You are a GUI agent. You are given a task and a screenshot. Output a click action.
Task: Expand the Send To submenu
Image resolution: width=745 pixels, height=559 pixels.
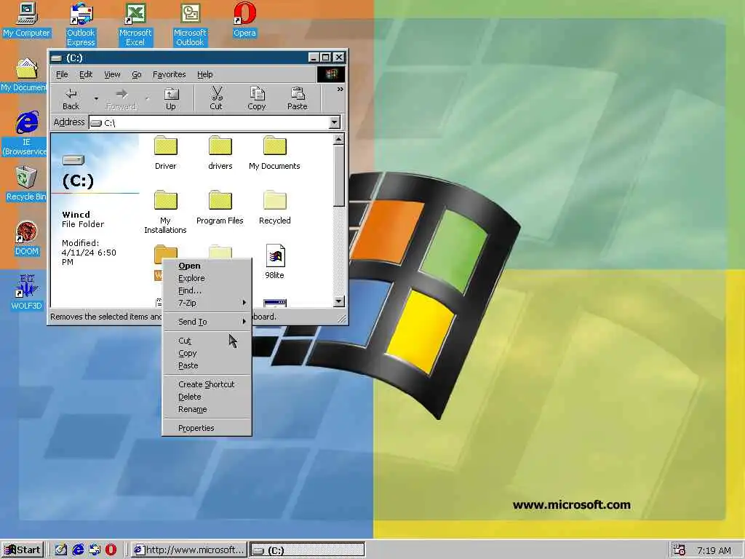(207, 322)
